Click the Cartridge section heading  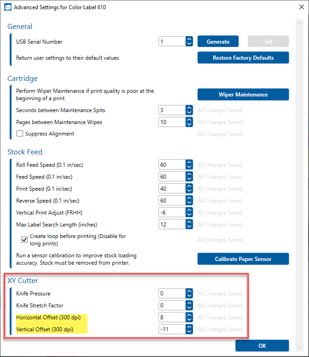(23, 79)
